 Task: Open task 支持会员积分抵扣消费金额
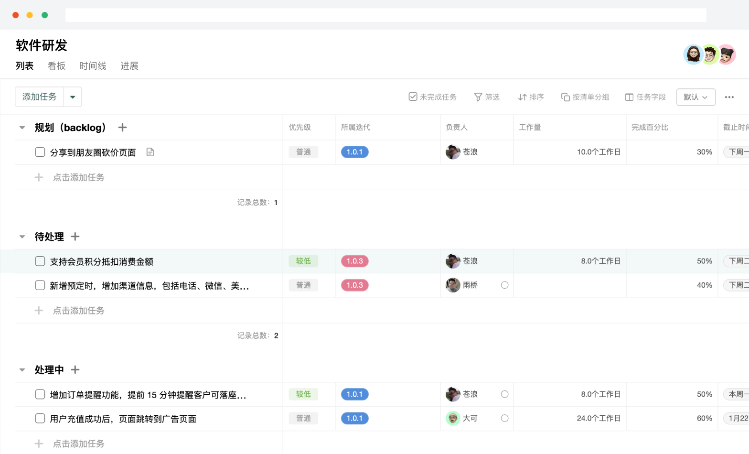pyautogui.click(x=102, y=262)
